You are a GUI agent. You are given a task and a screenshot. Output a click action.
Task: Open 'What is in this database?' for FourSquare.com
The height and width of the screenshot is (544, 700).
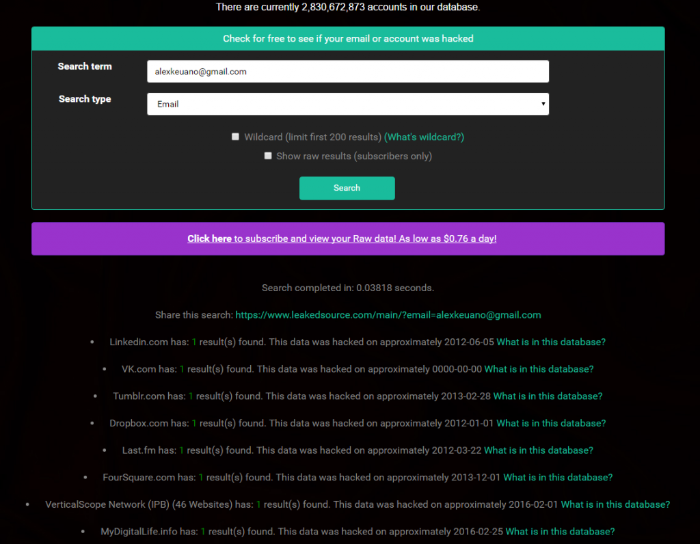558,478
